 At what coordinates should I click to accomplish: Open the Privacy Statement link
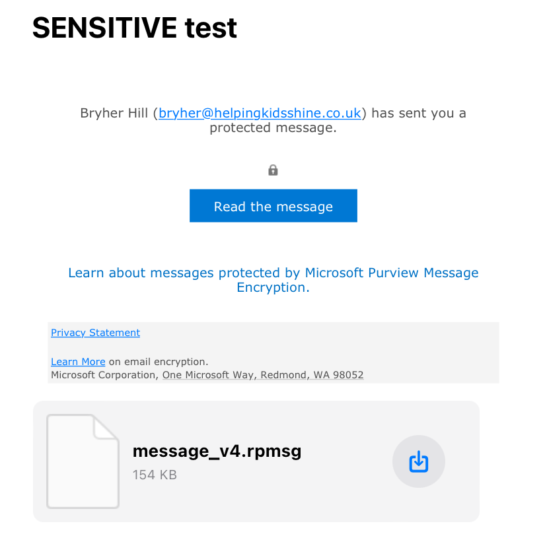[95, 333]
